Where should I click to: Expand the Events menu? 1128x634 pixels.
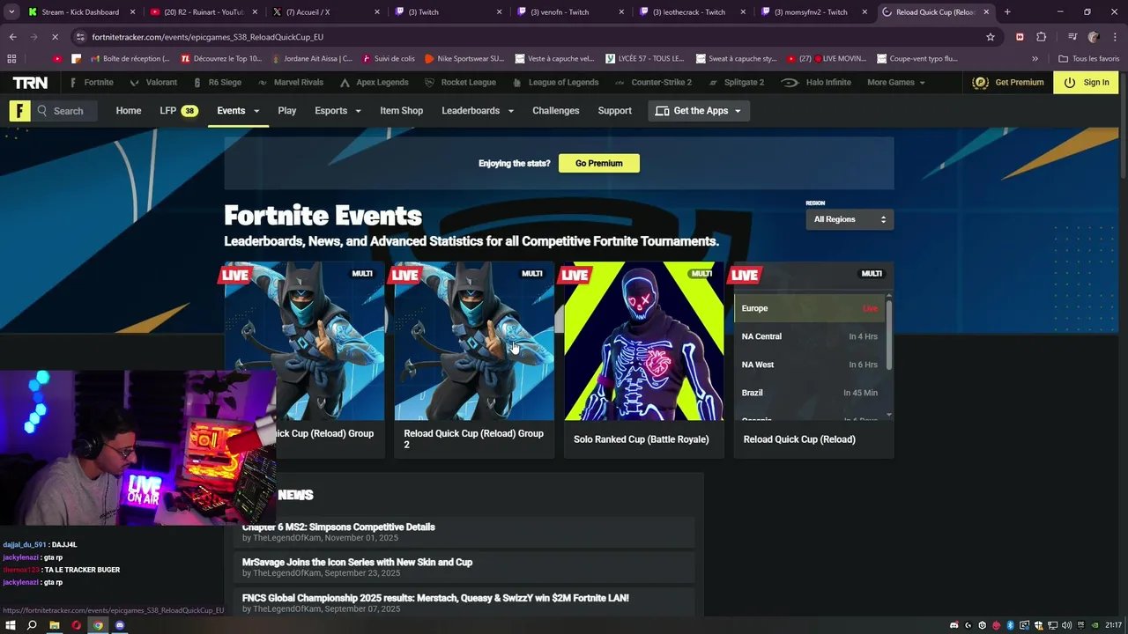coord(238,111)
